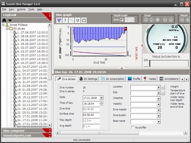This screenshot has height=143, width=191.
Task: Click the bookmark marker graph icon
Action: pyautogui.click(x=78, y=20)
